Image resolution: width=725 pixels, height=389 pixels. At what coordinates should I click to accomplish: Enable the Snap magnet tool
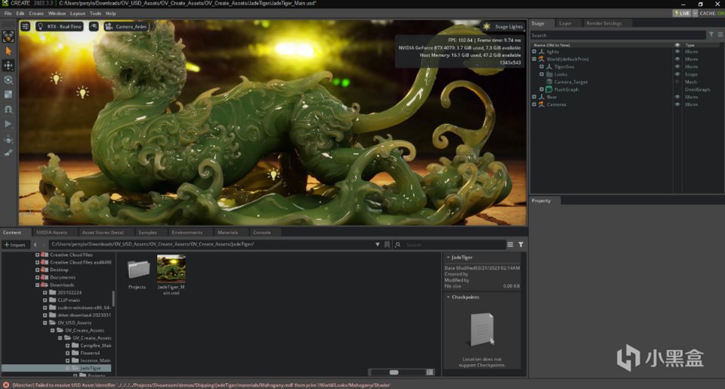(x=8, y=109)
